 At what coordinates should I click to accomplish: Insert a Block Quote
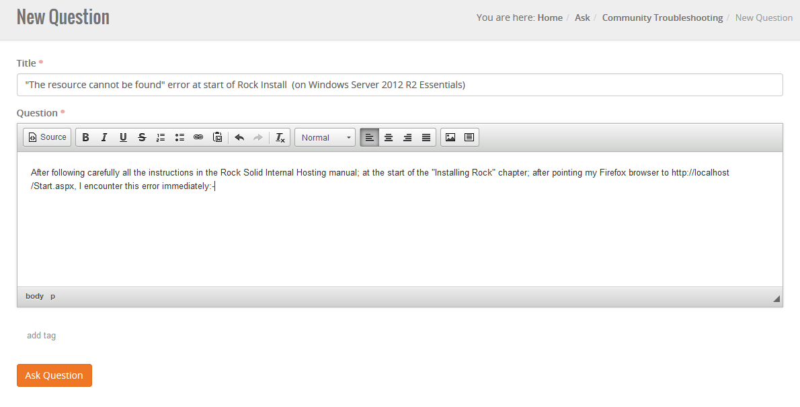coord(469,137)
